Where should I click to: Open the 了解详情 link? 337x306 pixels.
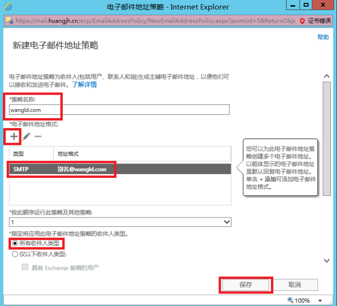point(84,85)
